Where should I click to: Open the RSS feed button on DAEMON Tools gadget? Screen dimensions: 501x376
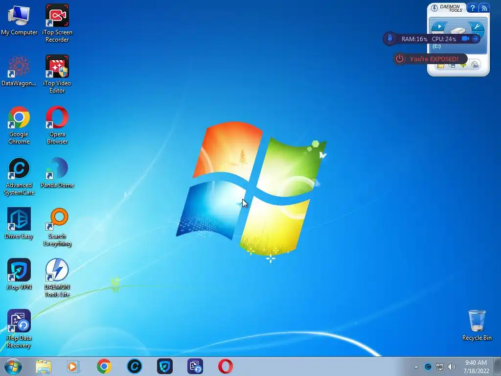[484, 8]
